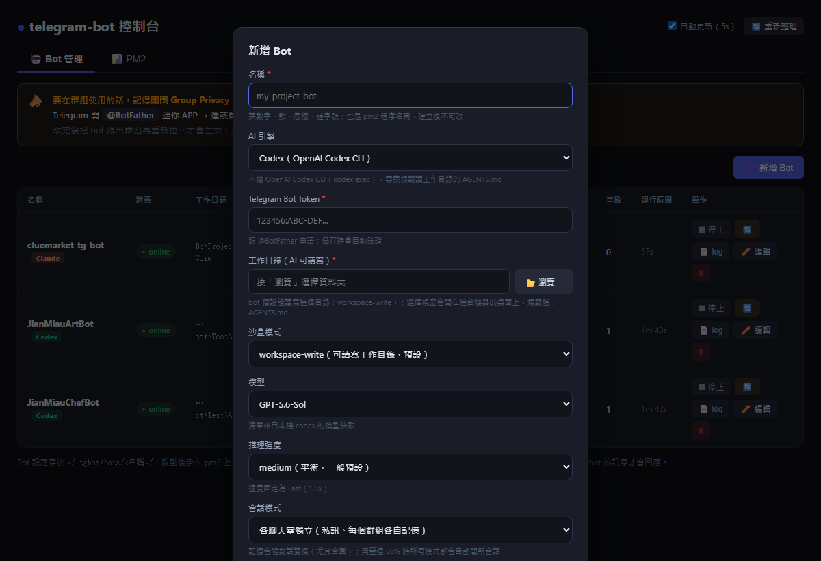The width and height of the screenshot is (821, 561).
Task: Click 瀏覽… folder browse button
Action: click(544, 282)
